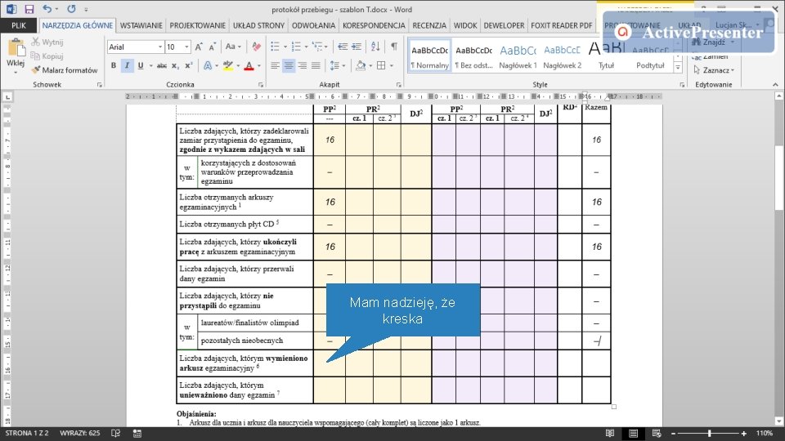Viewport: 785px width, 441px height.
Task: Toggle Underline formatting
Action: click(140, 65)
